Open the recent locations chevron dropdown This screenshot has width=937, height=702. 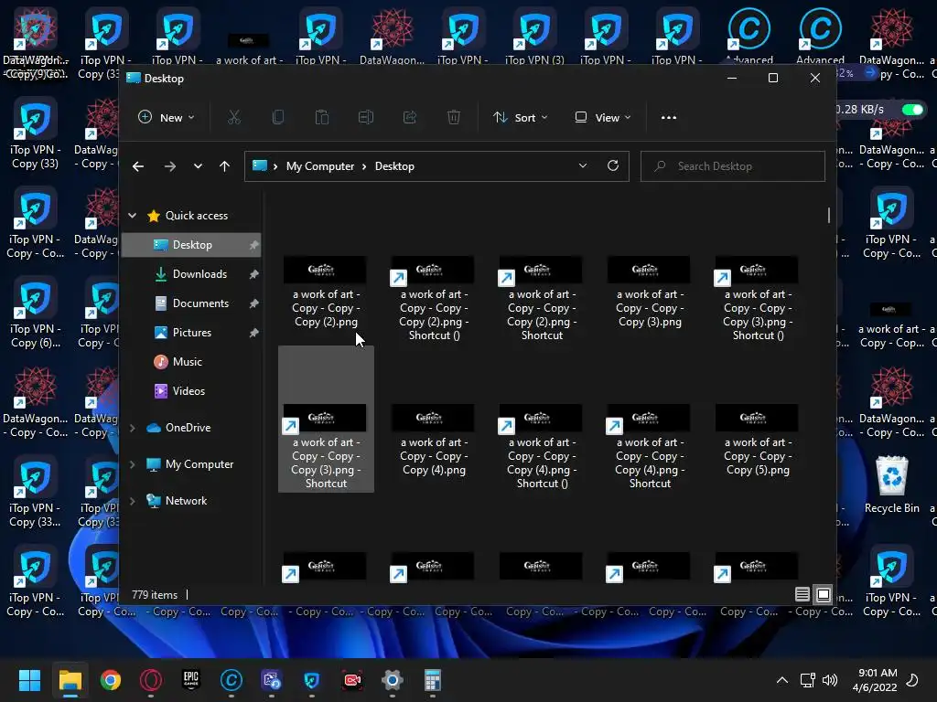[198, 166]
